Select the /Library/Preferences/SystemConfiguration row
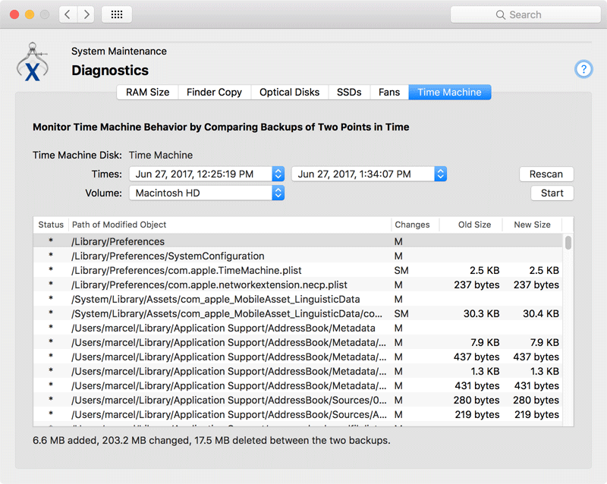 [297, 256]
